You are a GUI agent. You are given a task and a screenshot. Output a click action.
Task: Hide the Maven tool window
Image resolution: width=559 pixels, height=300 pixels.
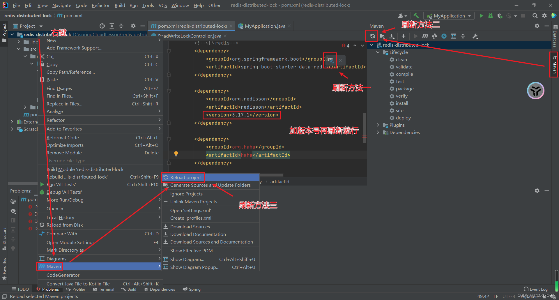pyautogui.click(x=547, y=26)
